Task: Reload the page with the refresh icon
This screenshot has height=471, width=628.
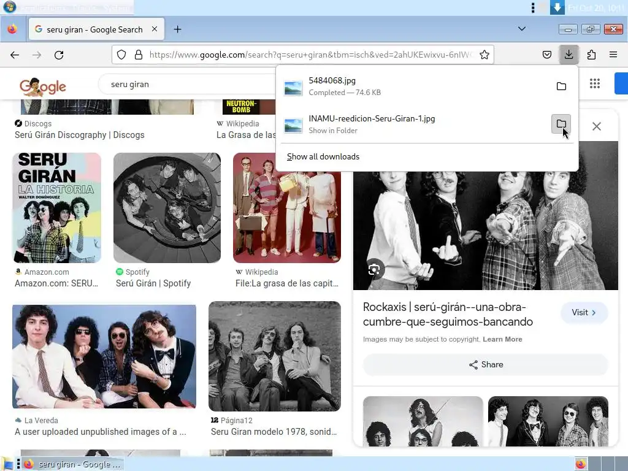Action: (x=59, y=55)
